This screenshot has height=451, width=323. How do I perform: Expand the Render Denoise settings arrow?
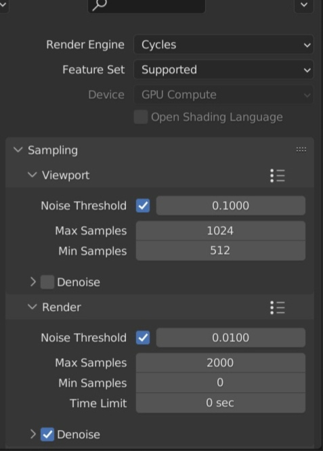pyautogui.click(x=33, y=434)
